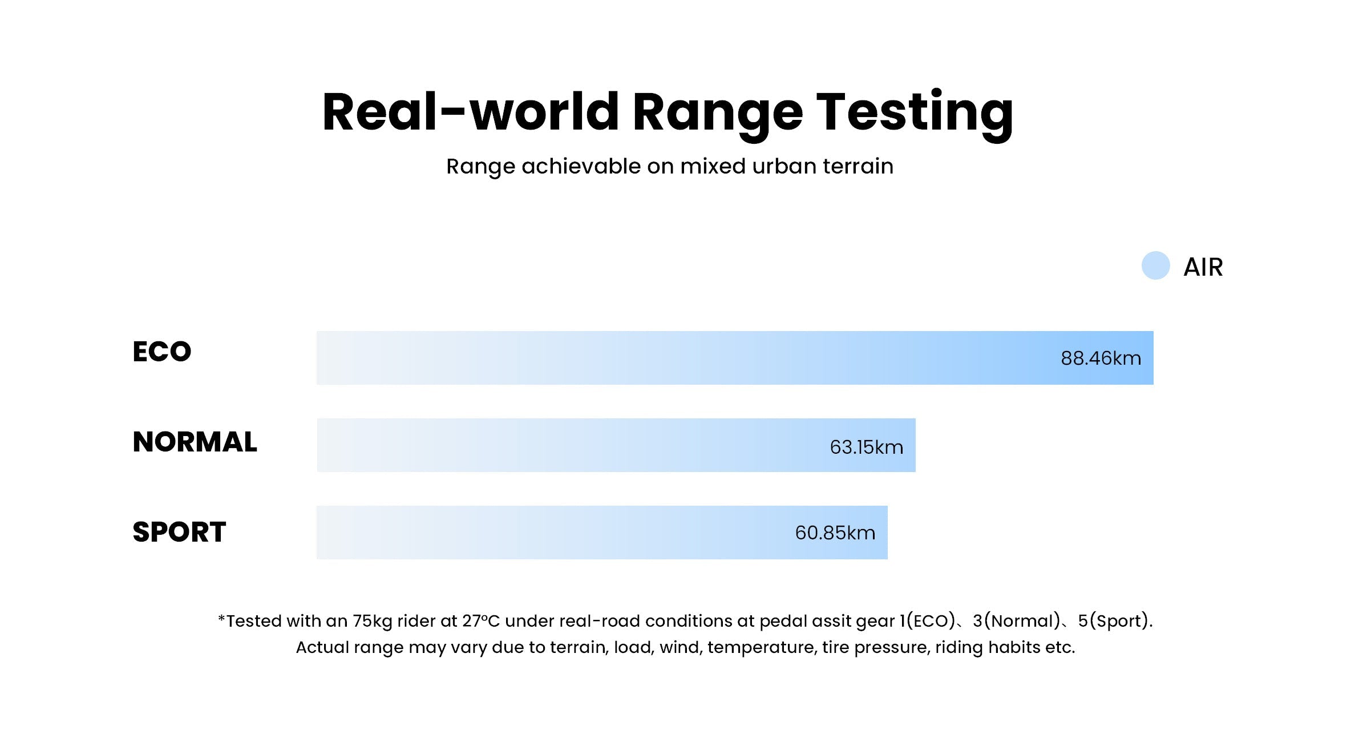1367x738 pixels.
Task: Click the "Range achievable on mixed urban terrain" subtitle
Action: pyautogui.click(x=669, y=166)
